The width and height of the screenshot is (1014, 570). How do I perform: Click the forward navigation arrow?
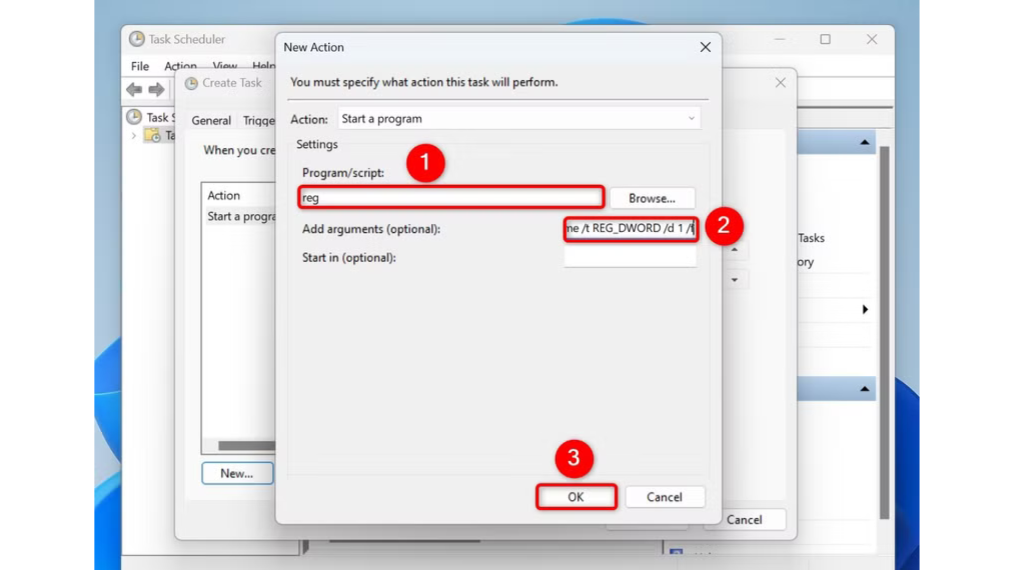point(156,89)
